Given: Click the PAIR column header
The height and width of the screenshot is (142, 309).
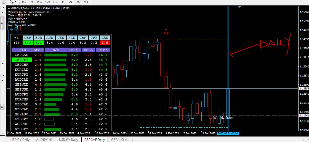Looking at the screenshot, I should click(x=22, y=50).
